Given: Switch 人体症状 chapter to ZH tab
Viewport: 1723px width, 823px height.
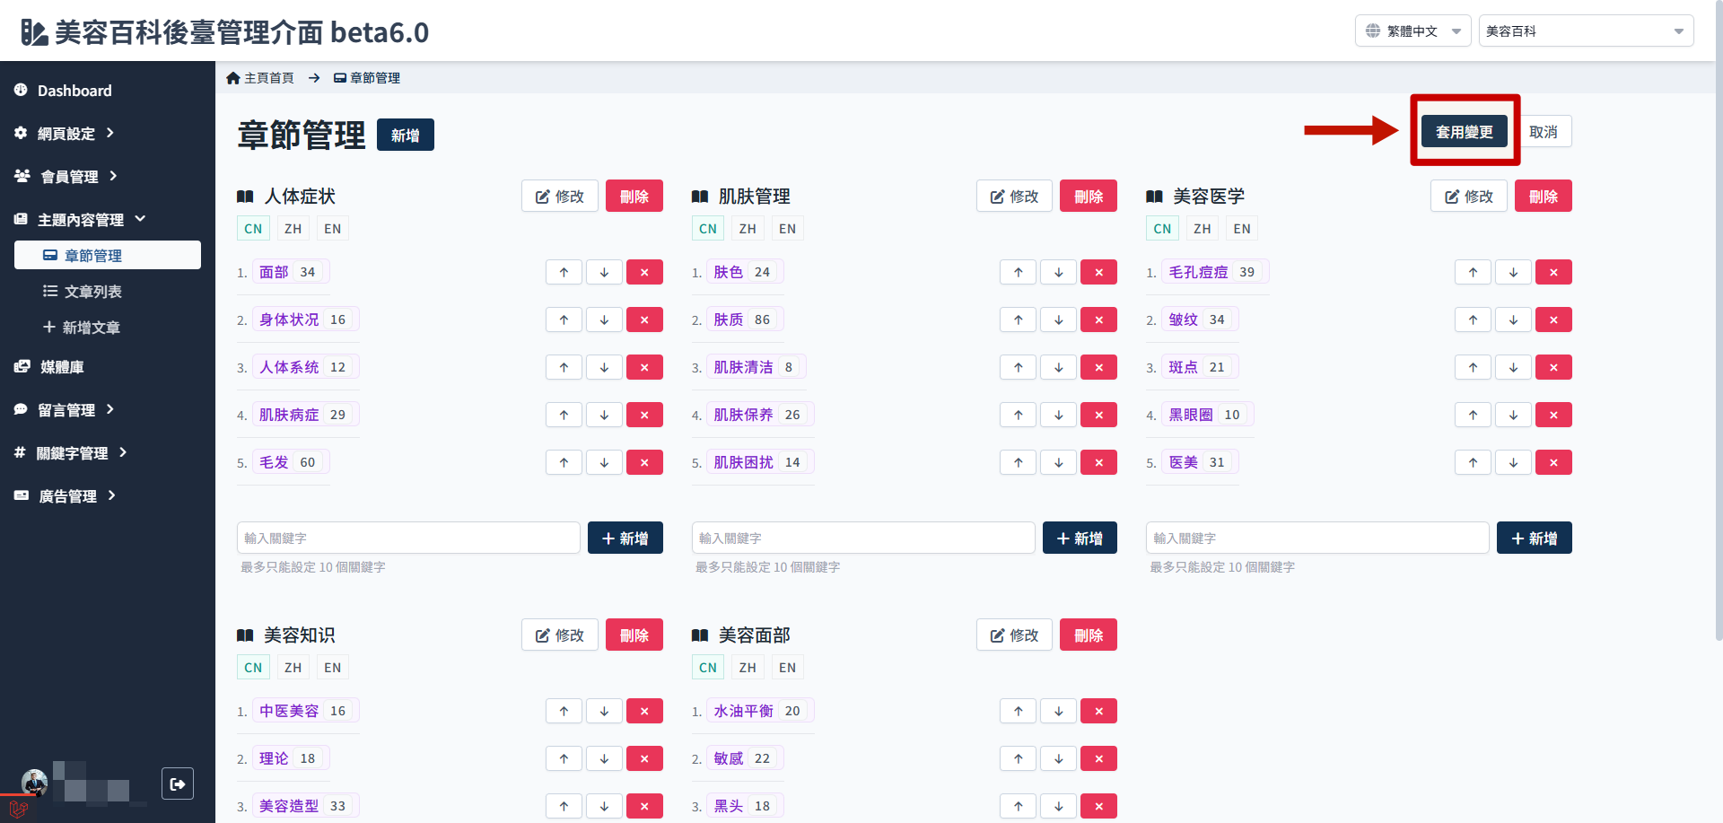Looking at the screenshot, I should click(293, 228).
